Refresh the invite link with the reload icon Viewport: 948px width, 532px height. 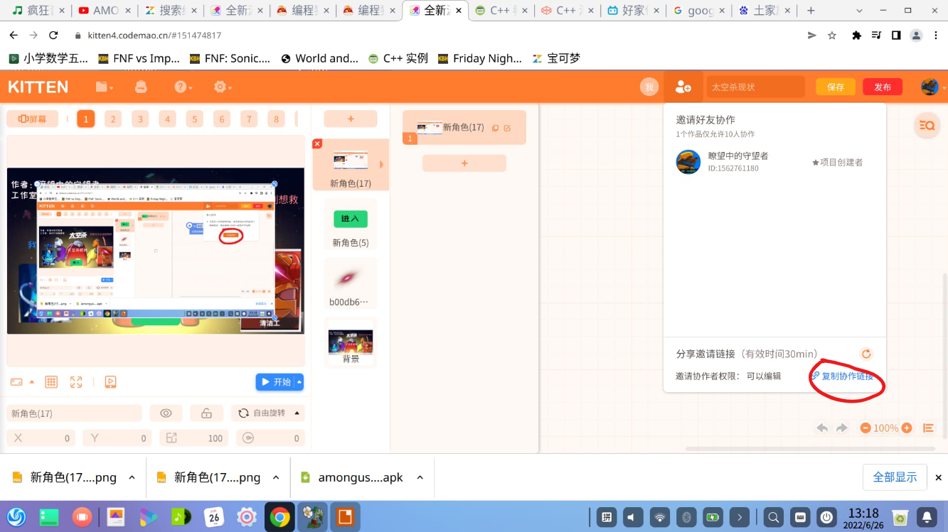[866, 354]
